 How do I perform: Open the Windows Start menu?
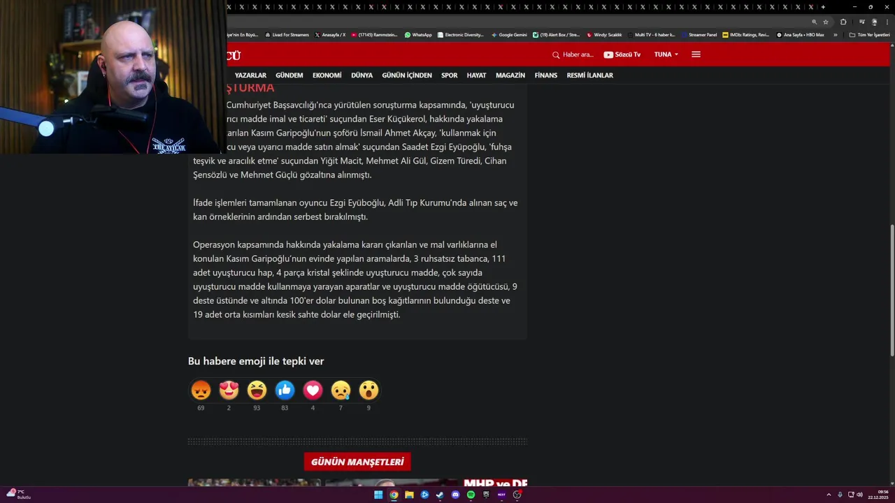pyautogui.click(x=378, y=495)
